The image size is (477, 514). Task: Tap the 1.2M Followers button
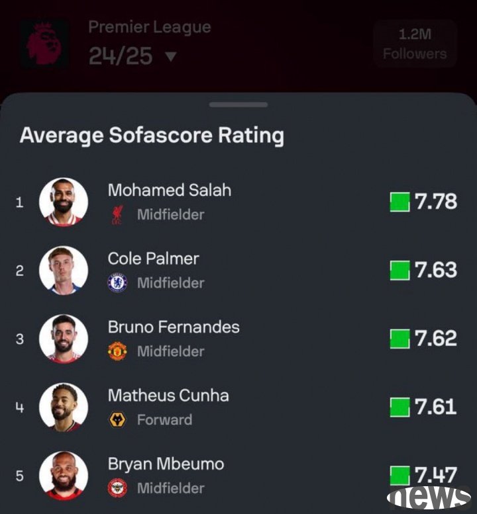(415, 44)
